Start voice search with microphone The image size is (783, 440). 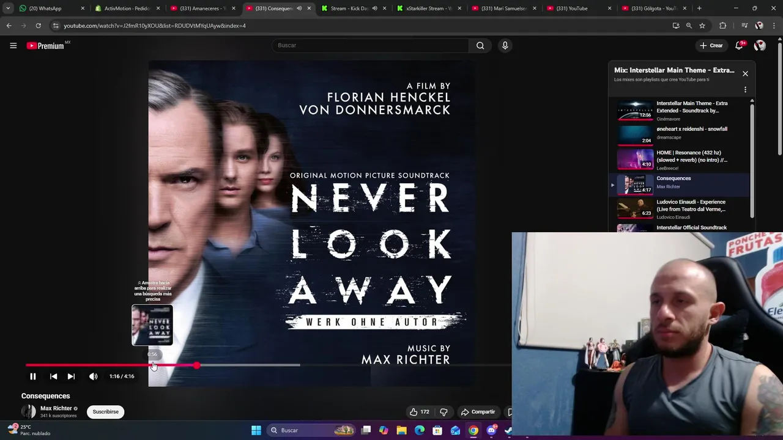tap(505, 45)
